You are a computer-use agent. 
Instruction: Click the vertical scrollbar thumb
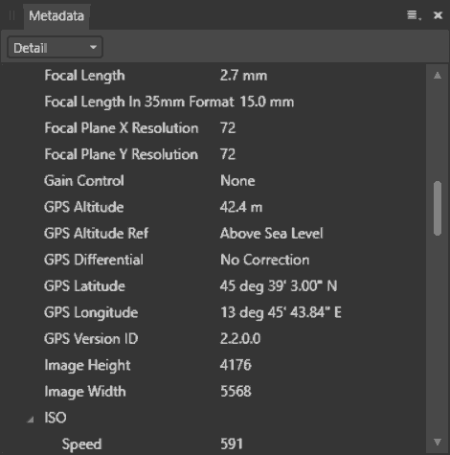(438, 209)
